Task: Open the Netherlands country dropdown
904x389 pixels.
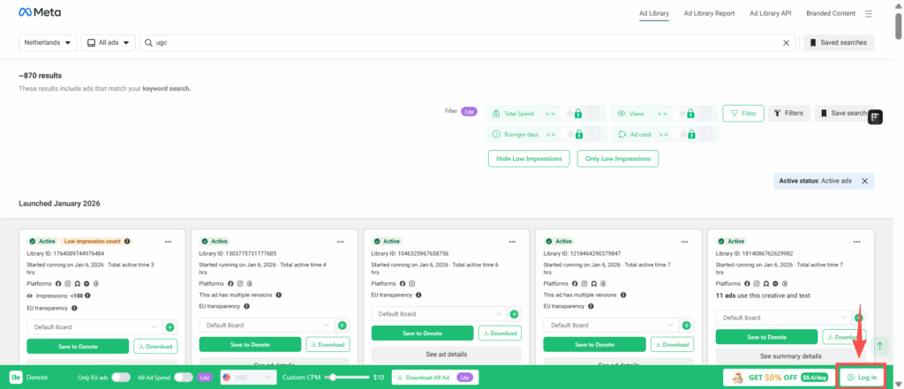Action: pyautogui.click(x=47, y=42)
